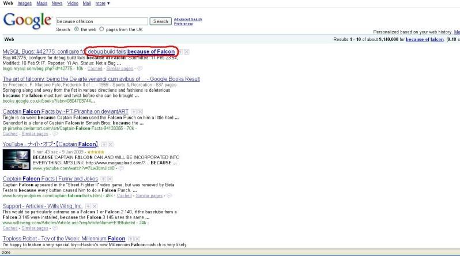
Task: Click the 'books.google.co.uk/books?isbn=0804703744...' URL text
Action: [48, 101]
